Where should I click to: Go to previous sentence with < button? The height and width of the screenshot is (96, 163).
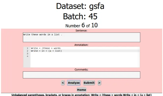click(63, 83)
